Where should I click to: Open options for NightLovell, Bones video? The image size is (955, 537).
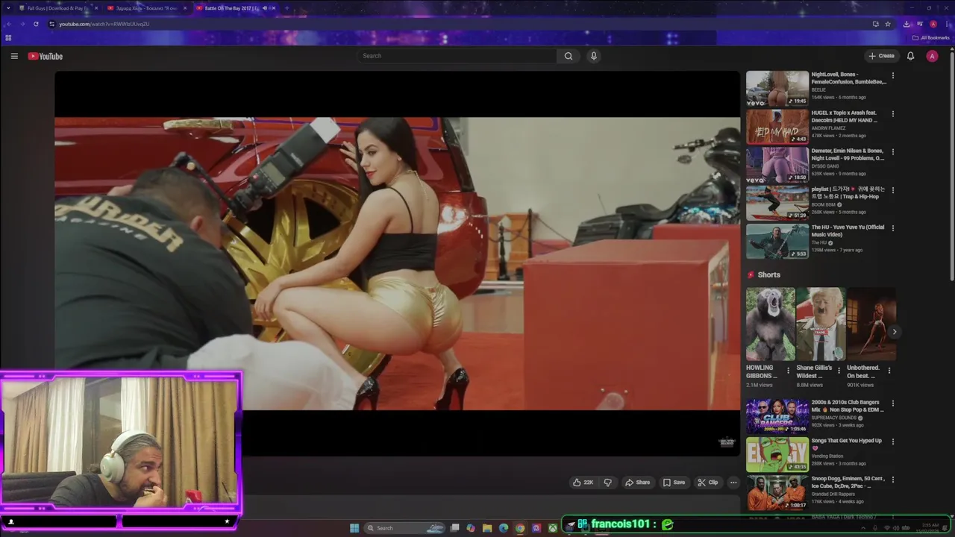[x=892, y=75]
